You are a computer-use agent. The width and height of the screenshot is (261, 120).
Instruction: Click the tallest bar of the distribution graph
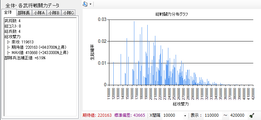134,53
